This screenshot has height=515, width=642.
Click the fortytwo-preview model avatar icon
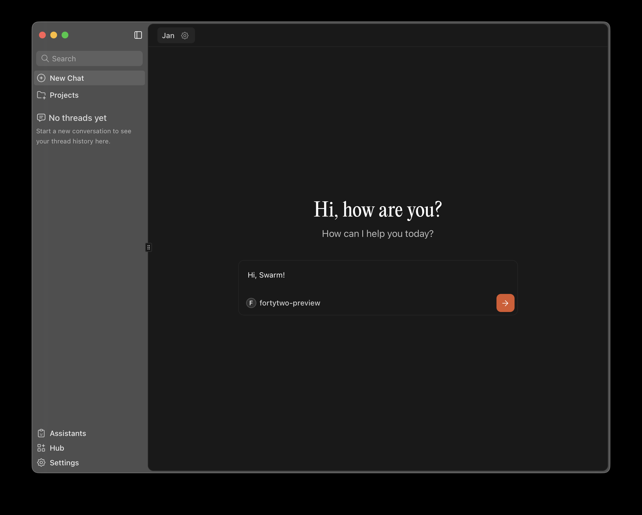(x=251, y=303)
